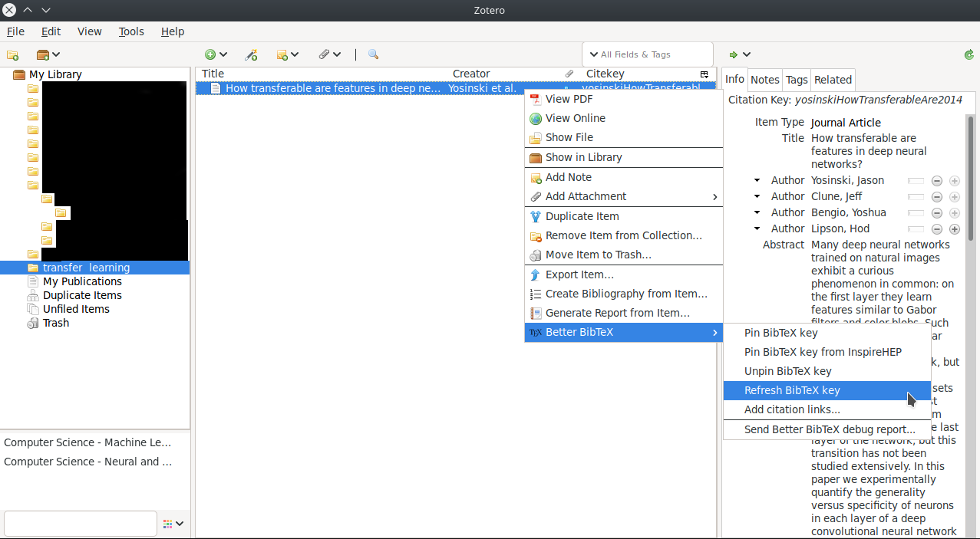Open the Add Attachment paperclip dropdown
Screen dimensions: 980x539
(x=330, y=54)
